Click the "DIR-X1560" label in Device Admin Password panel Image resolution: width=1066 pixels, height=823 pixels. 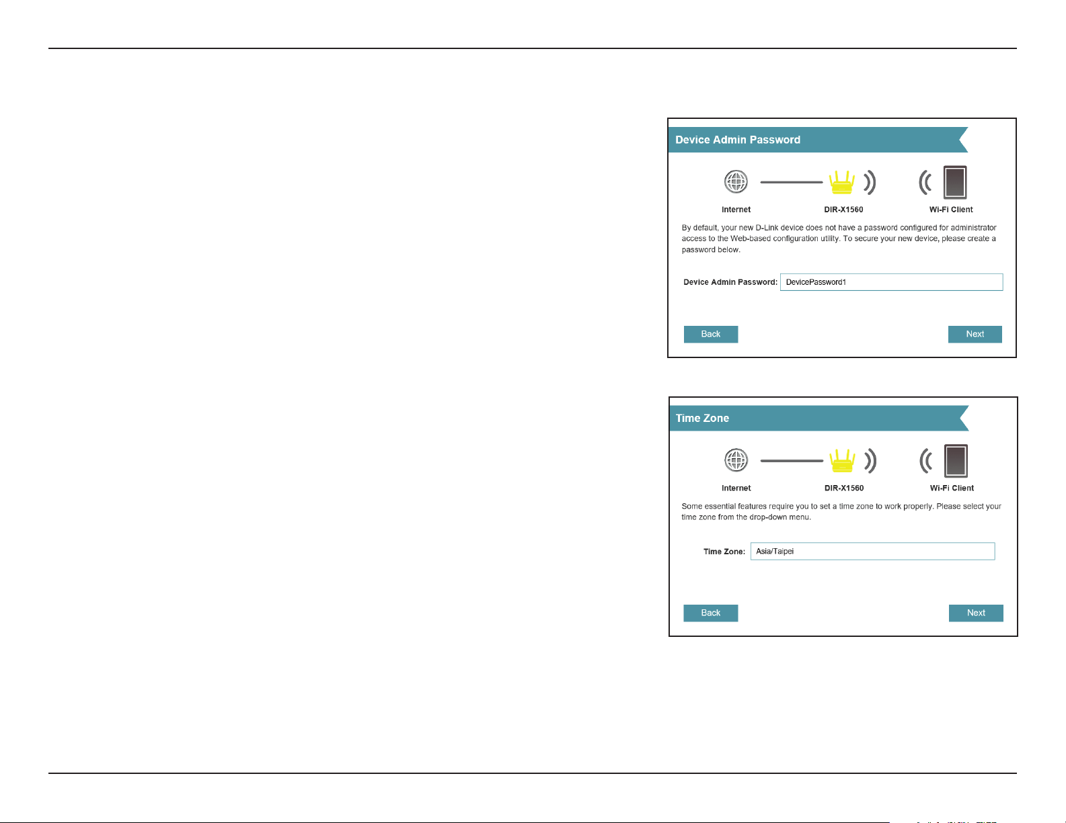(x=843, y=210)
